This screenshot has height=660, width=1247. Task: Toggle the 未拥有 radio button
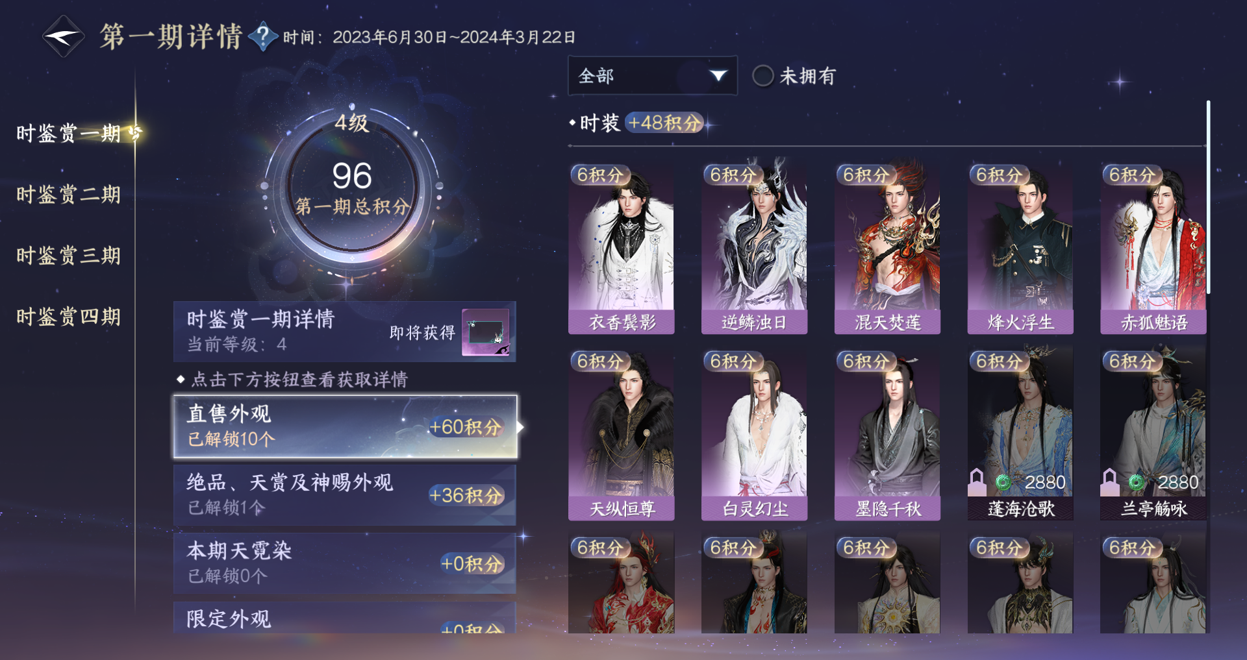pyautogui.click(x=762, y=76)
